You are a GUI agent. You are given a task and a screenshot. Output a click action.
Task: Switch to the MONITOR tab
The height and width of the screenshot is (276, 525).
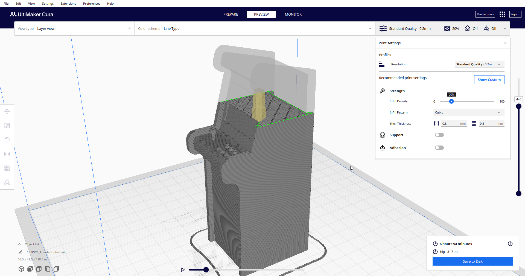click(x=293, y=14)
